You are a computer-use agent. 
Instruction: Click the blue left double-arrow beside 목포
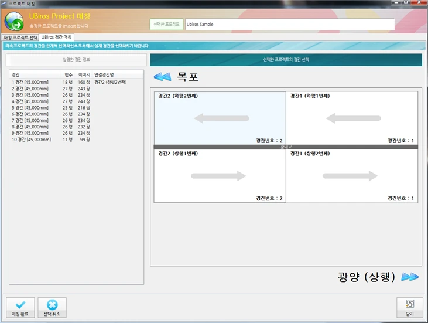click(162, 77)
